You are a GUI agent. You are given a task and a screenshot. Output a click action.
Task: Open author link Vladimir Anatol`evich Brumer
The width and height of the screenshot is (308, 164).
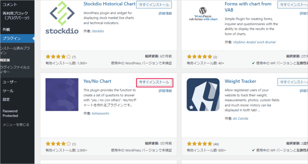pos(254,42)
